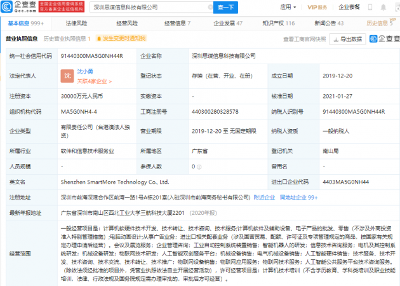
Task: Expand the 应用 dropdown menu
Action: click(288, 7)
